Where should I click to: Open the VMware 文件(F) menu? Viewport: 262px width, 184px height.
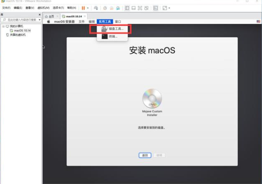(x=6, y=8)
